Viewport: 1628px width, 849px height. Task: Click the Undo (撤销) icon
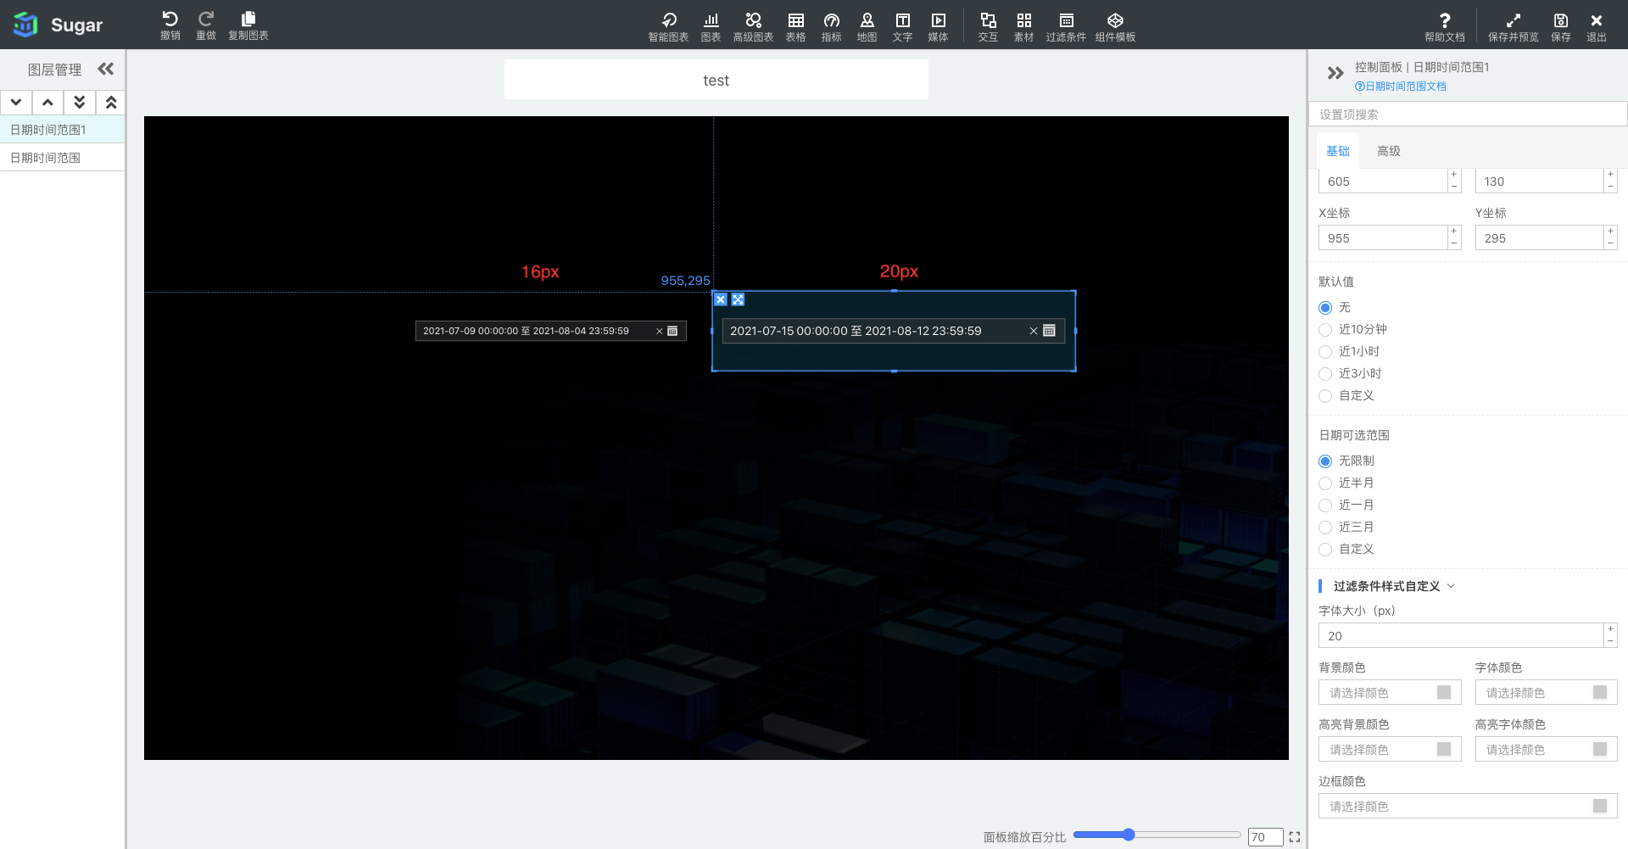click(170, 20)
